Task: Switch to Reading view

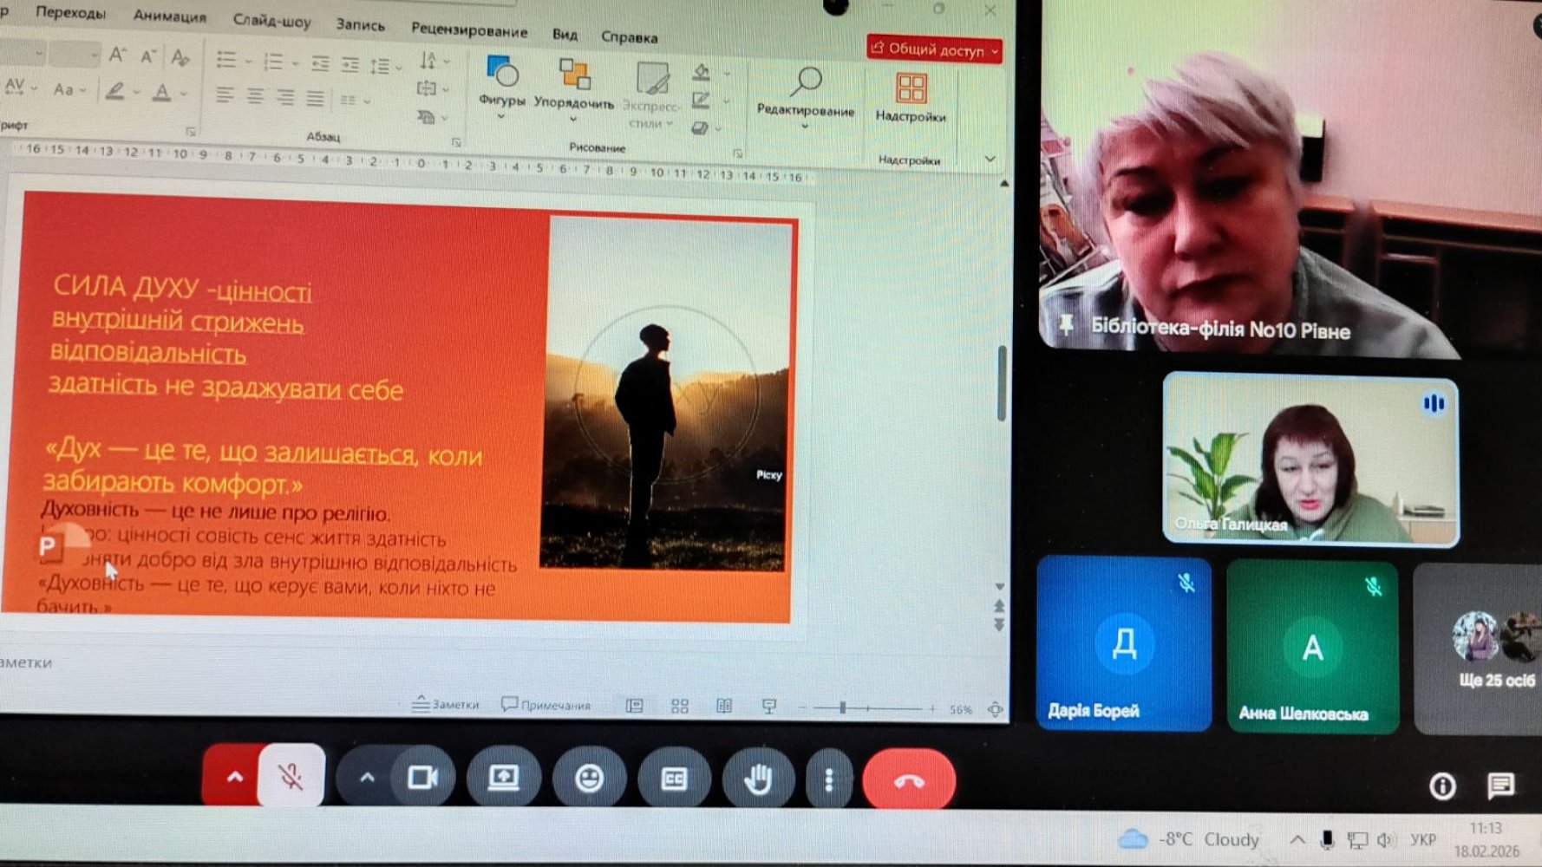Action: click(x=724, y=706)
